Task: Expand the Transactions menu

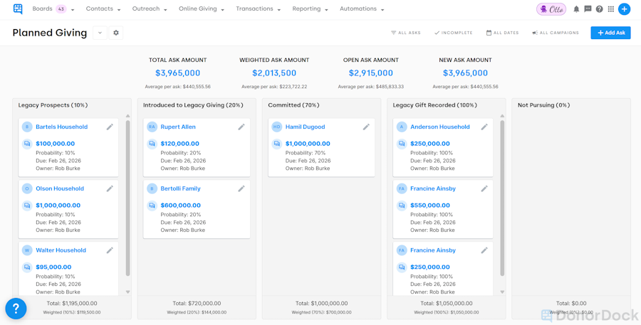Action: [x=258, y=9]
